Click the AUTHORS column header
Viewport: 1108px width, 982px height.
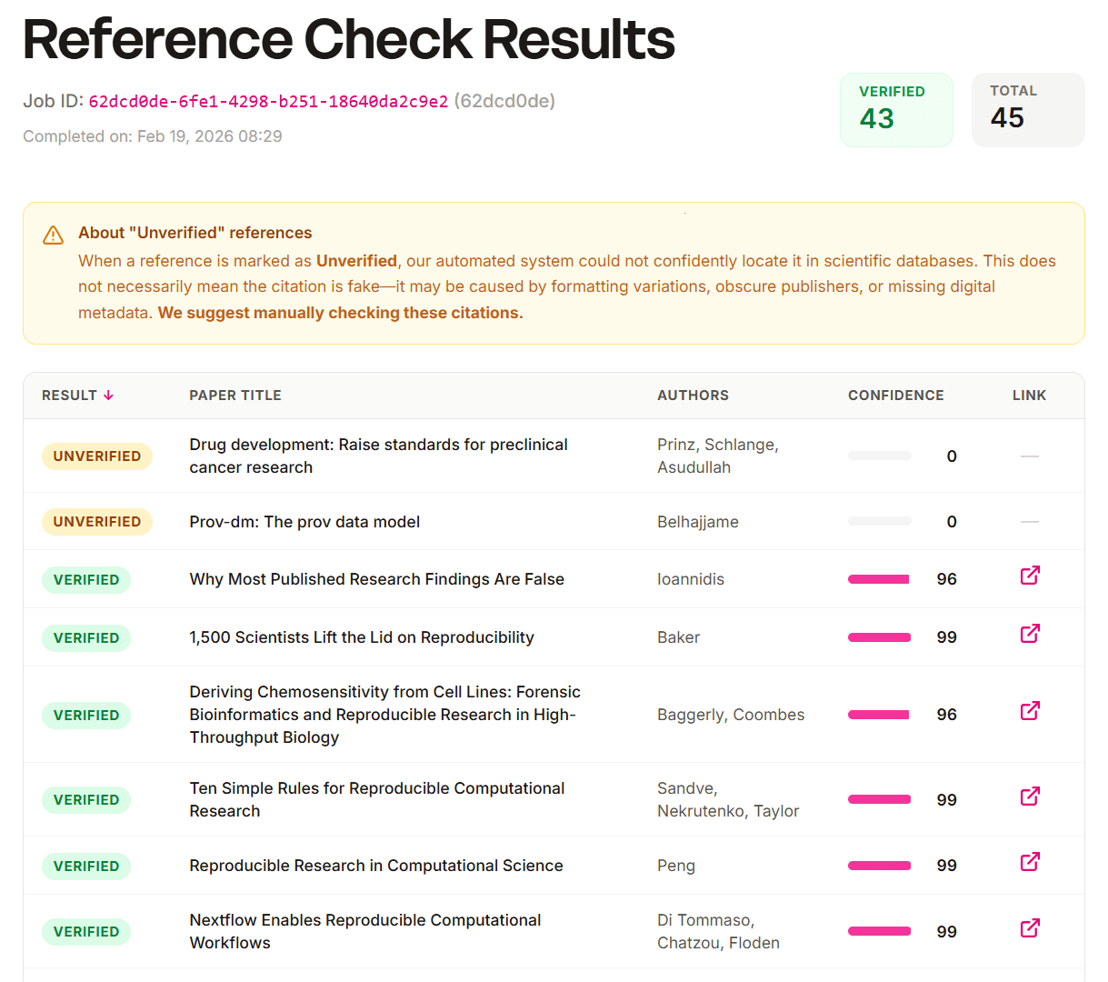pos(693,396)
